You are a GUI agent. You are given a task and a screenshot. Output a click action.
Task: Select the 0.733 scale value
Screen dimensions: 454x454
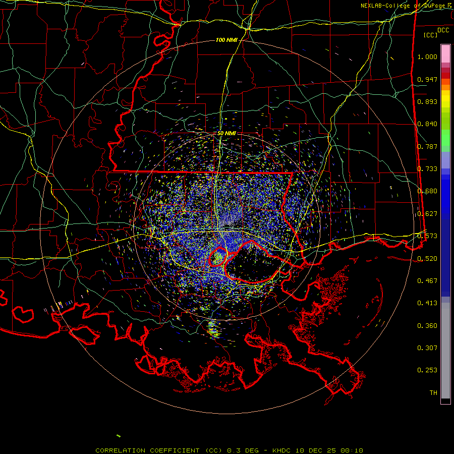pos(427,169)
